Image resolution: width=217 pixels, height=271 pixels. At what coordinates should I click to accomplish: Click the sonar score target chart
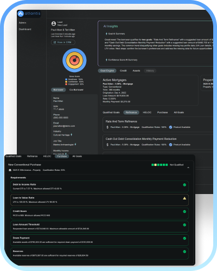coord(74,60)
